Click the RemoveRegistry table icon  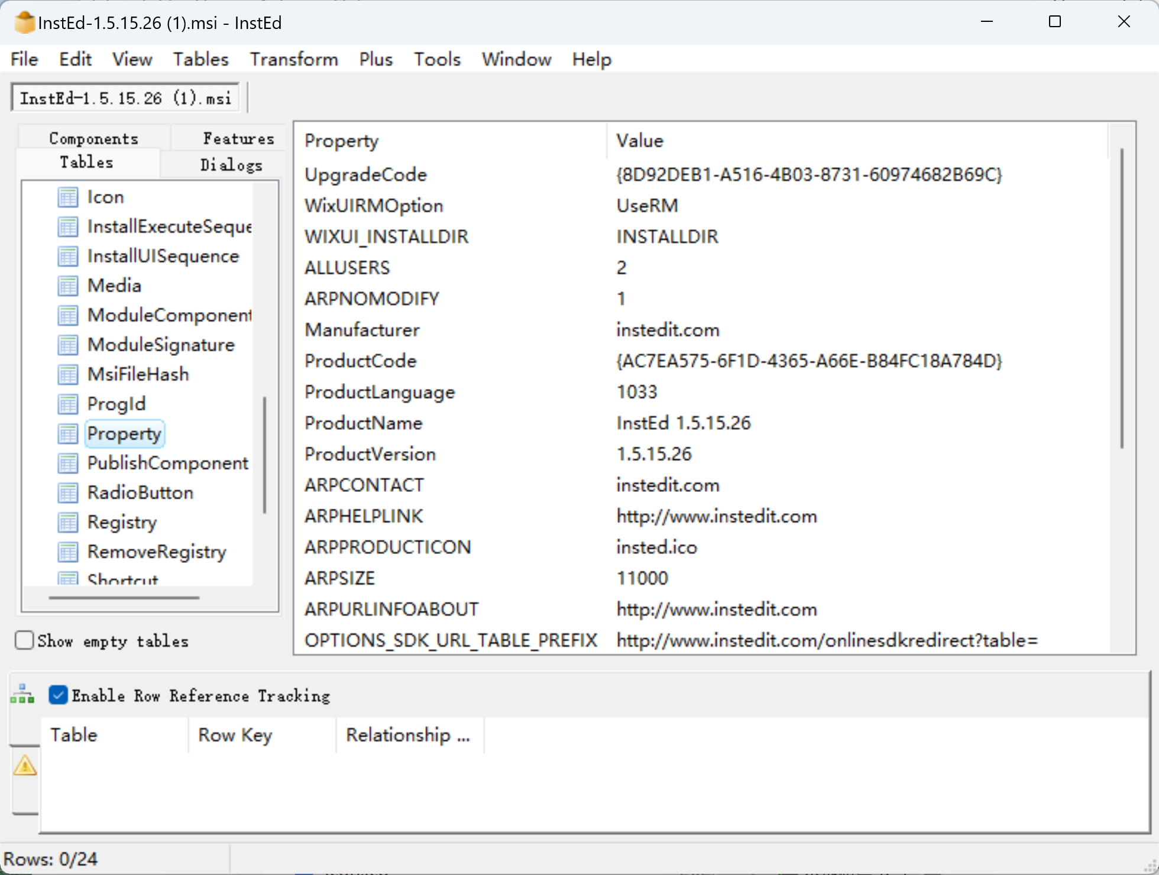(68, 552)
